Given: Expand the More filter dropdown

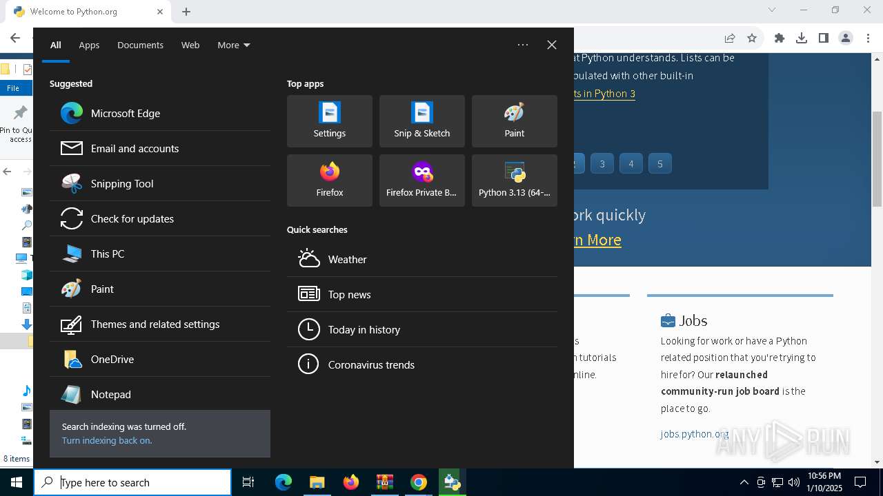Looking at the screenshot, I should pos(234,45).
